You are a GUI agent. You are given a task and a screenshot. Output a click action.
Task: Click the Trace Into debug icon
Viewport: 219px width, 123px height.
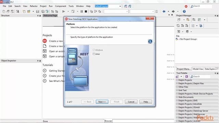coord(91,11)
